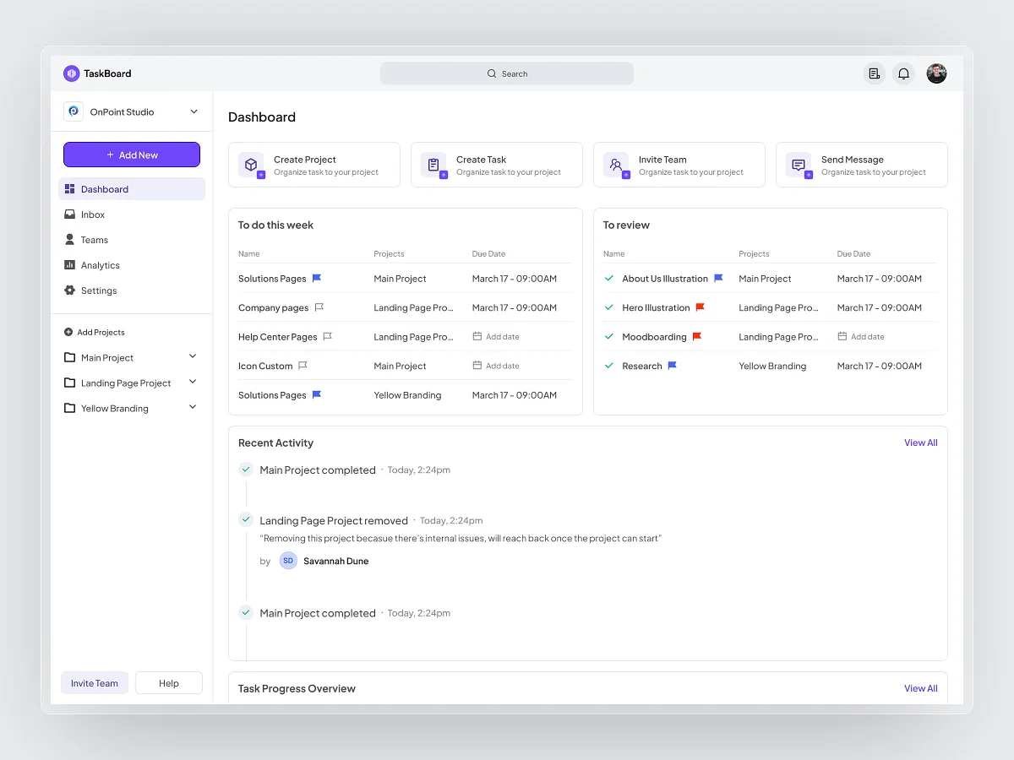Screen dimensions: 1014x760
Task: Toggle the checkmark on About Us Illustration
Action: click(609, 278)
